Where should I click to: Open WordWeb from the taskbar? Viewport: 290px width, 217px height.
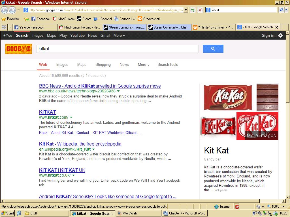coord(139,213)
